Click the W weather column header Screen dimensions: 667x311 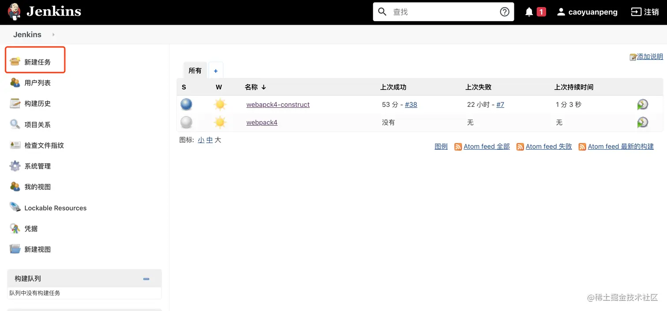(x=219, y=87)
